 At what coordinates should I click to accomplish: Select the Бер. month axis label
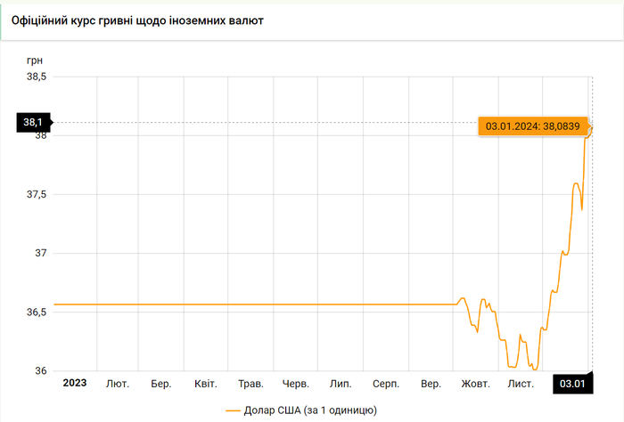(161, 384)
